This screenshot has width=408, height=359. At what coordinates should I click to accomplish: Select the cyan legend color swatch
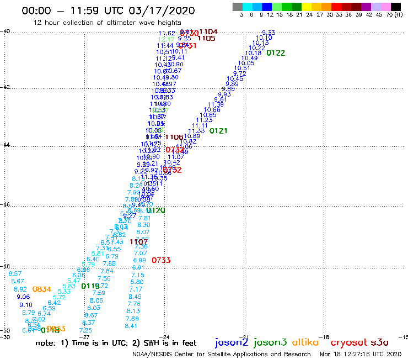tap(247, 7)
